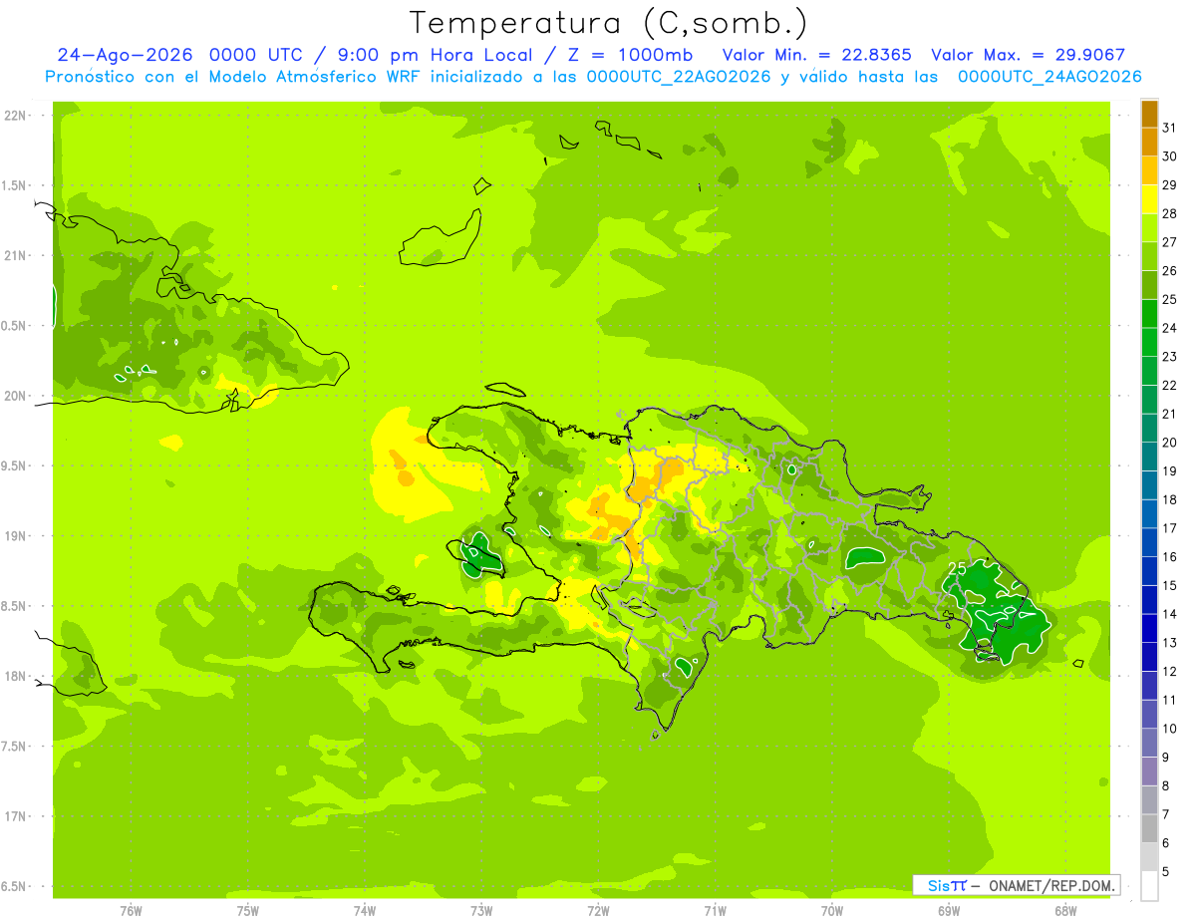This screenshot has width=1196, height=924.
Task: Click the "21N" latitude axis label
Action: pos(16,256)
